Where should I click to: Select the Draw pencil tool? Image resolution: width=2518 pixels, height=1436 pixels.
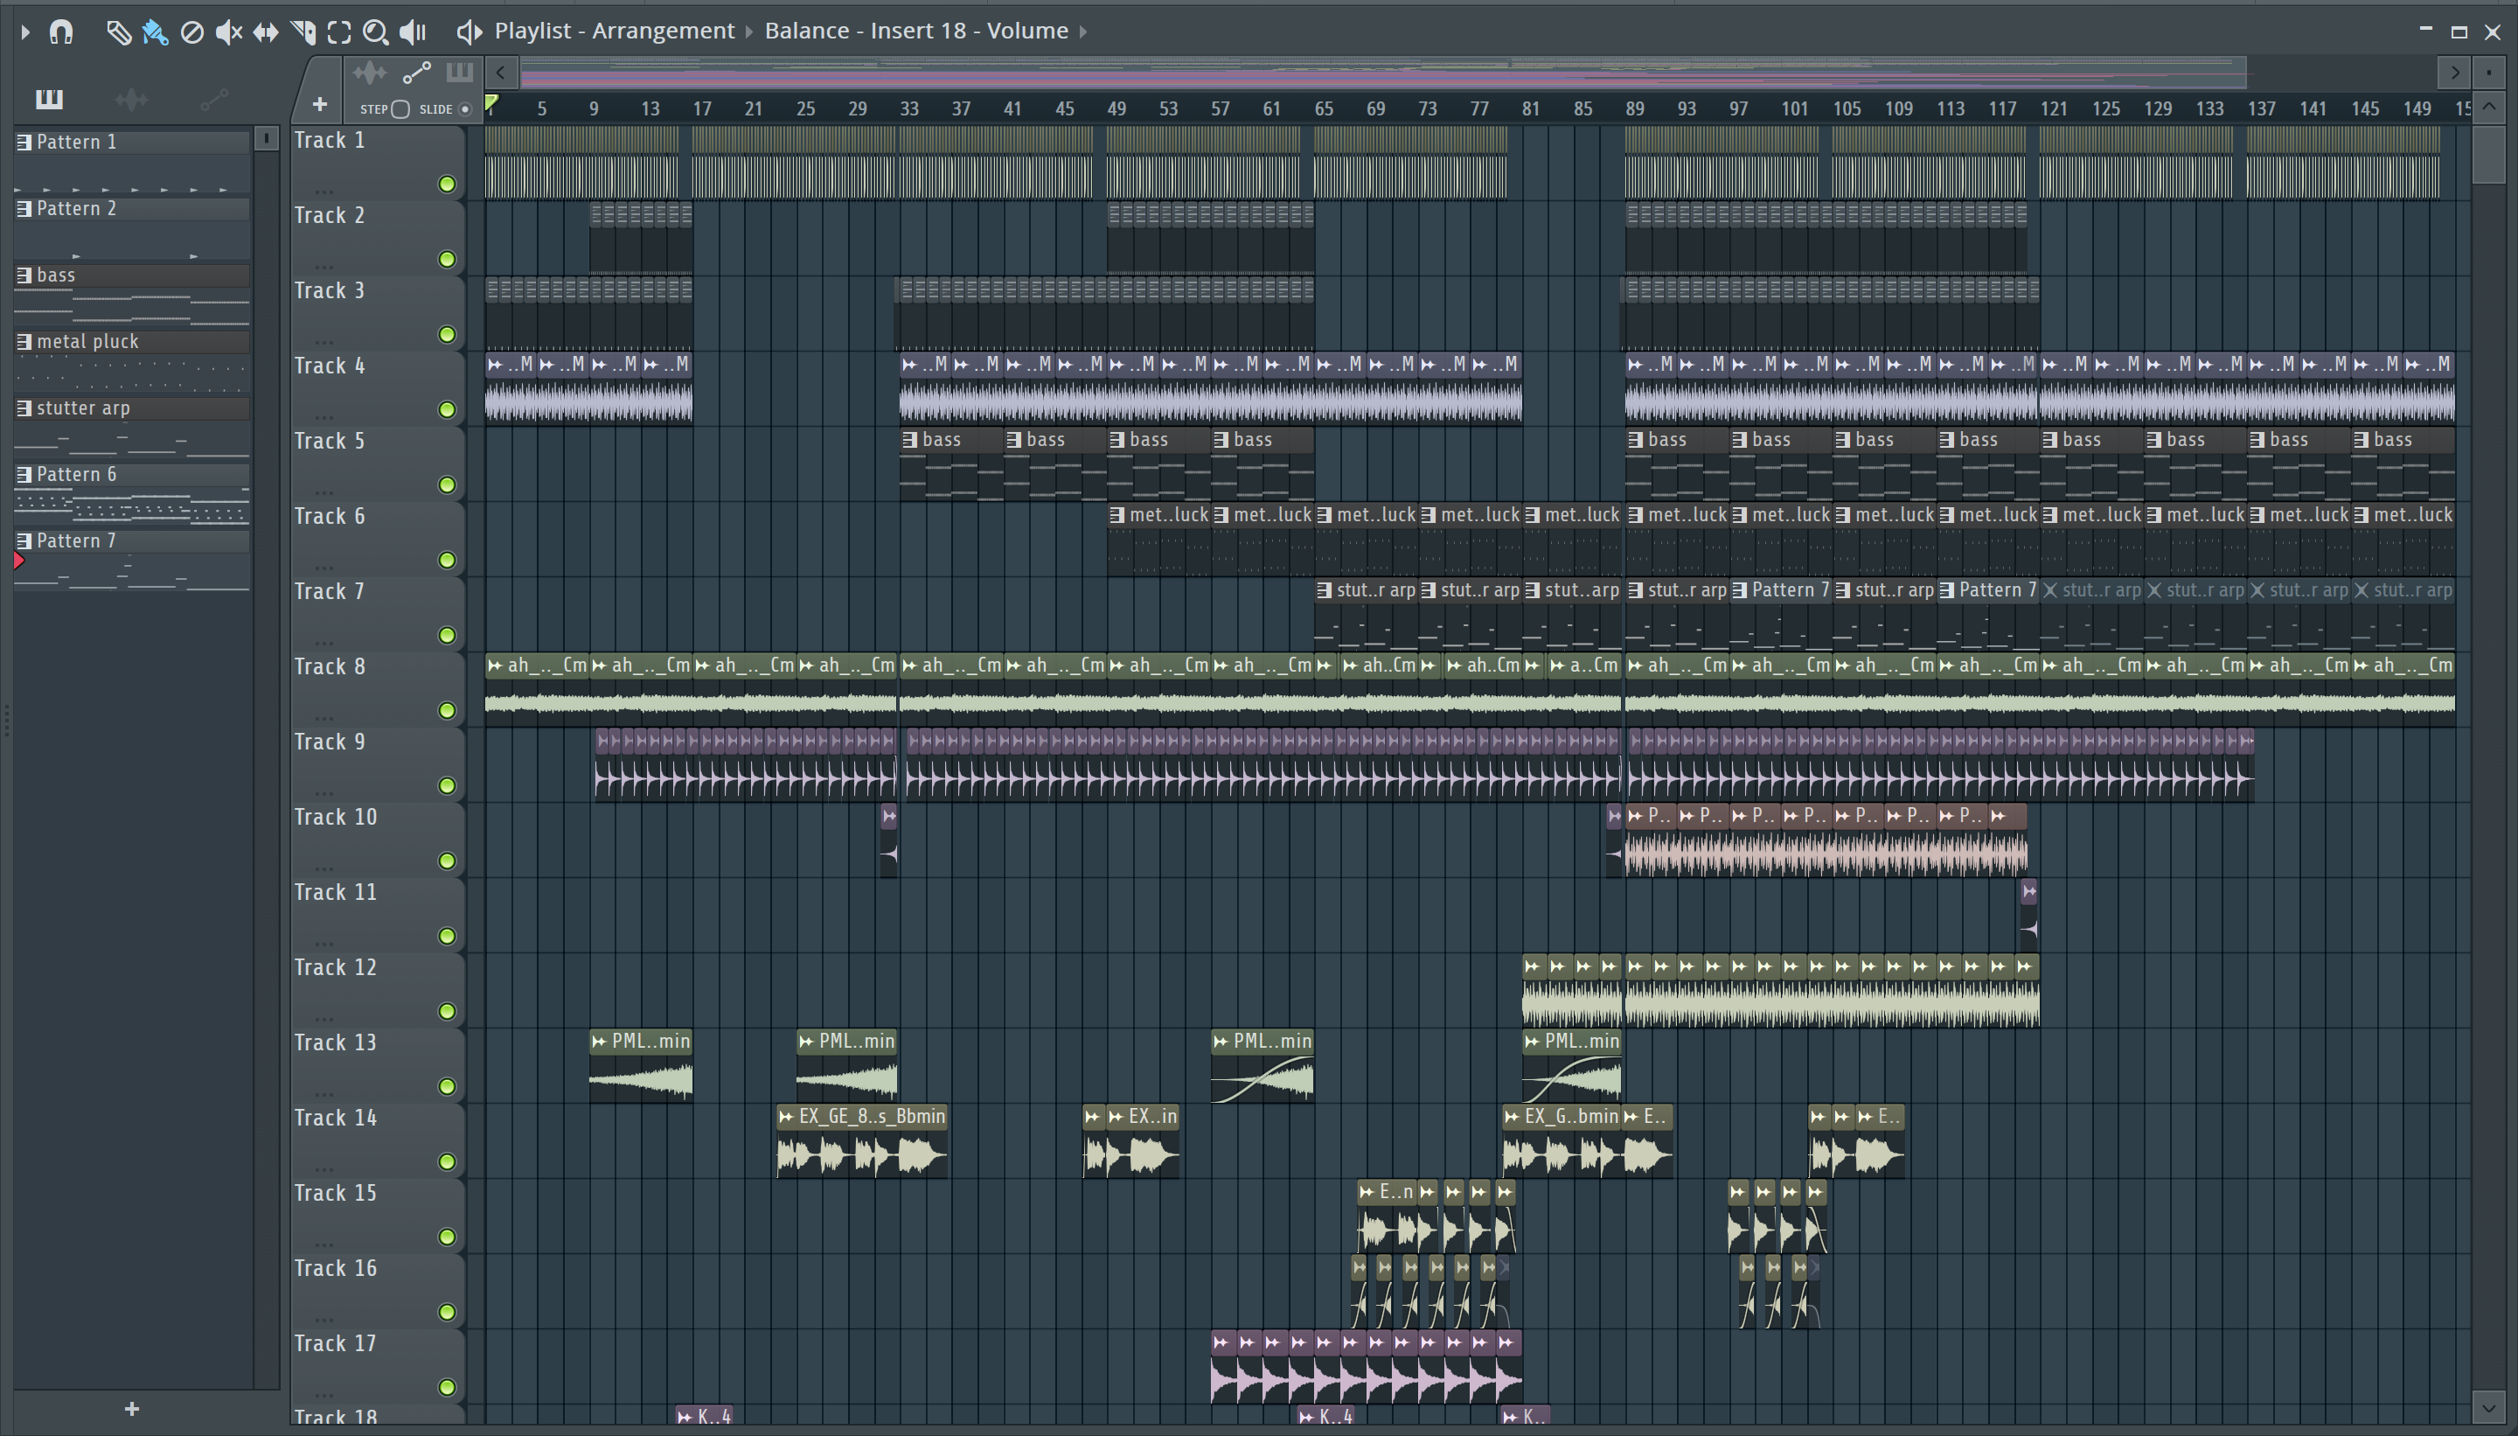(x=118, y=32)
